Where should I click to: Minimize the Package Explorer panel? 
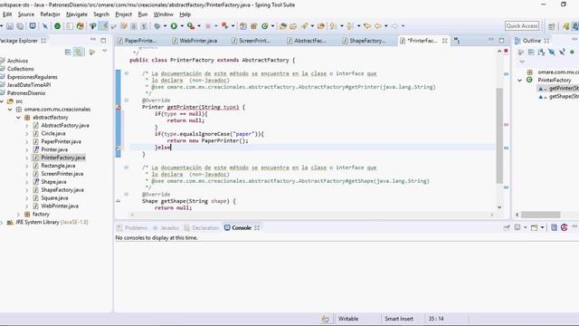[92, 40]
